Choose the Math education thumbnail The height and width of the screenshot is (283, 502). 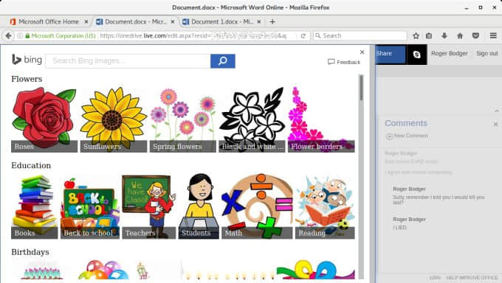coord(257,206)
